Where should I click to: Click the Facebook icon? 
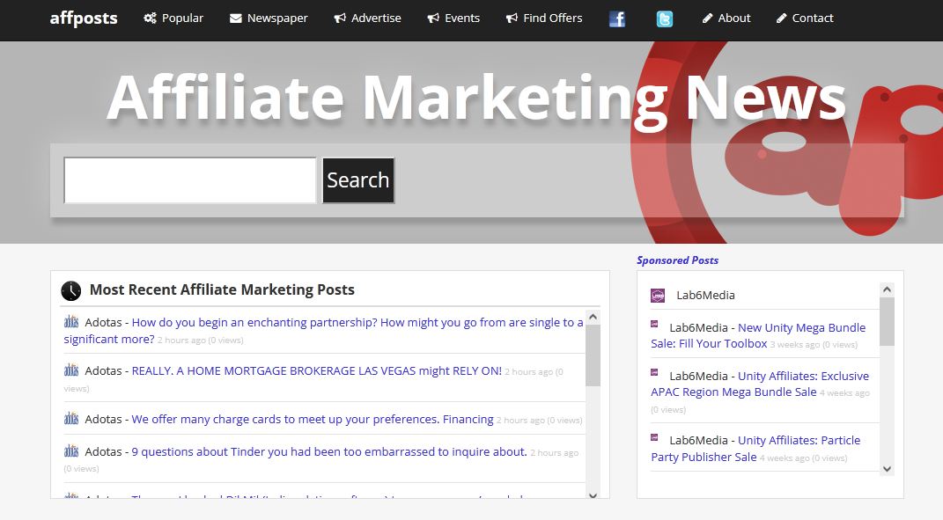point(617,19)
